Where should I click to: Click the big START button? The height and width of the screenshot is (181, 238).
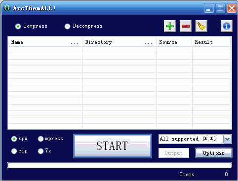click(x=113, y=146)
